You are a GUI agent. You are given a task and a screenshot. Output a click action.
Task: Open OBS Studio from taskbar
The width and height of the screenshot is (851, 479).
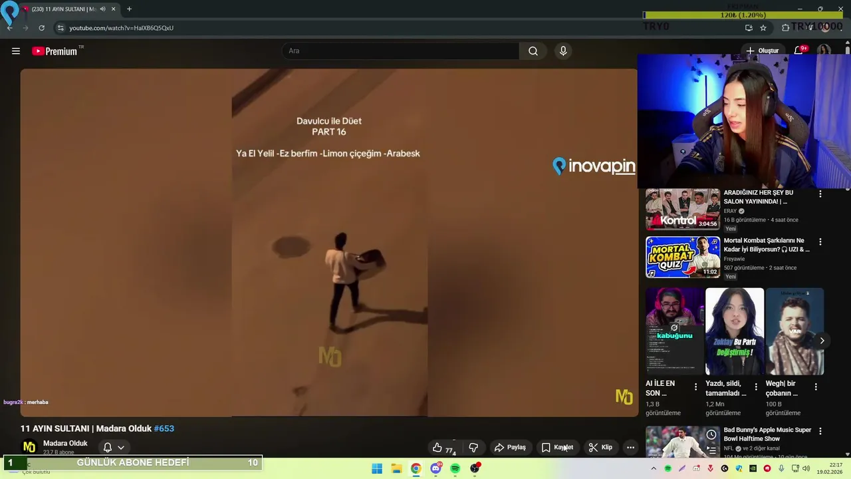[475, 468]
